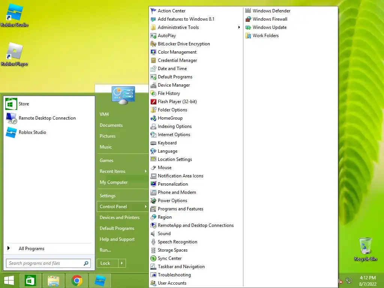Click the Flash Player red icon
The image size is (384, 288).
tap(153, 102)
